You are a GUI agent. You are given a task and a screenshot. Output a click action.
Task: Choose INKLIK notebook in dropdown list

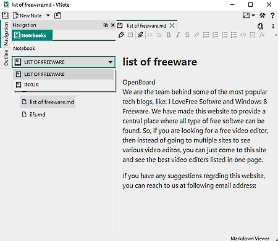pyautogui.click(x=64, y=84)
